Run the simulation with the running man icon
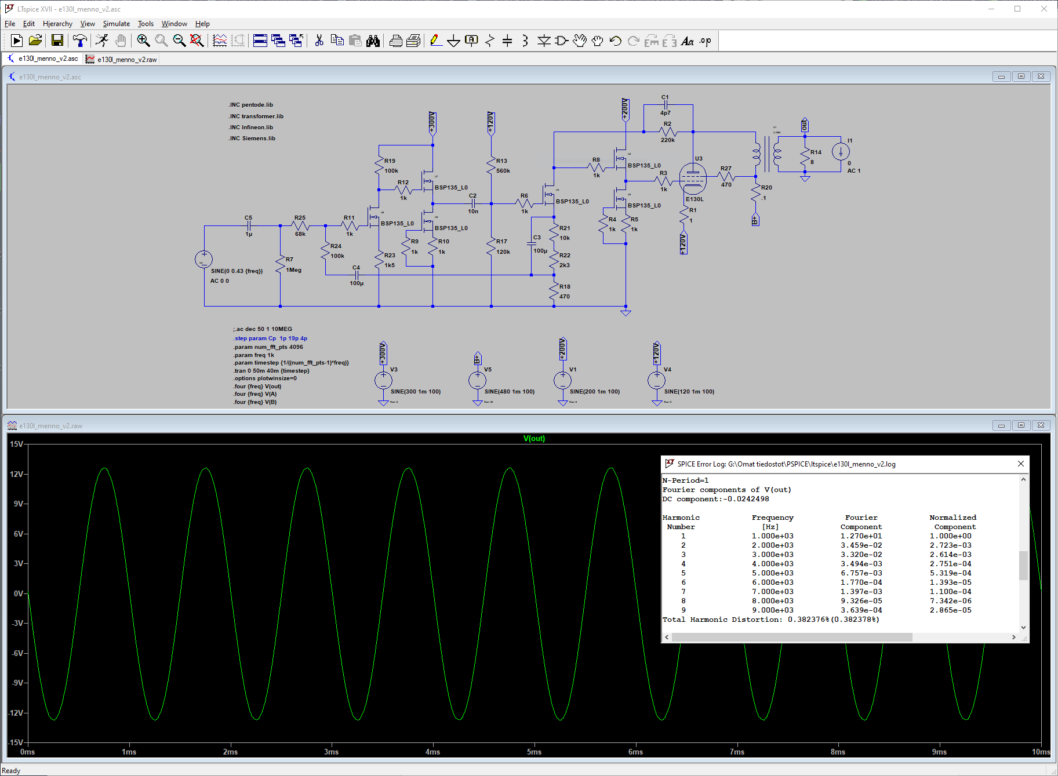 click(102, 41)
